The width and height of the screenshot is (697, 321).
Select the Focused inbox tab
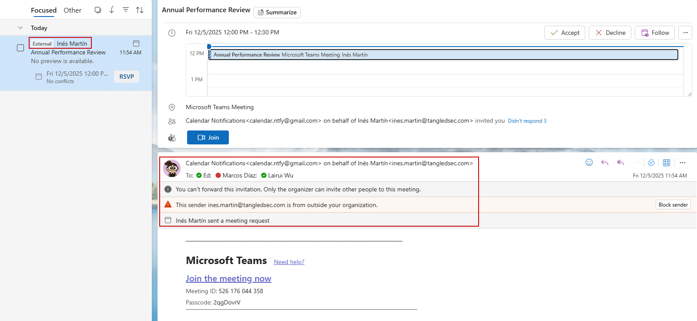coord(44,10)
